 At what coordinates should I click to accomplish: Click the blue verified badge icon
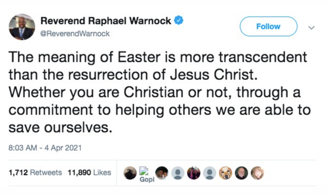coord(179,20)
